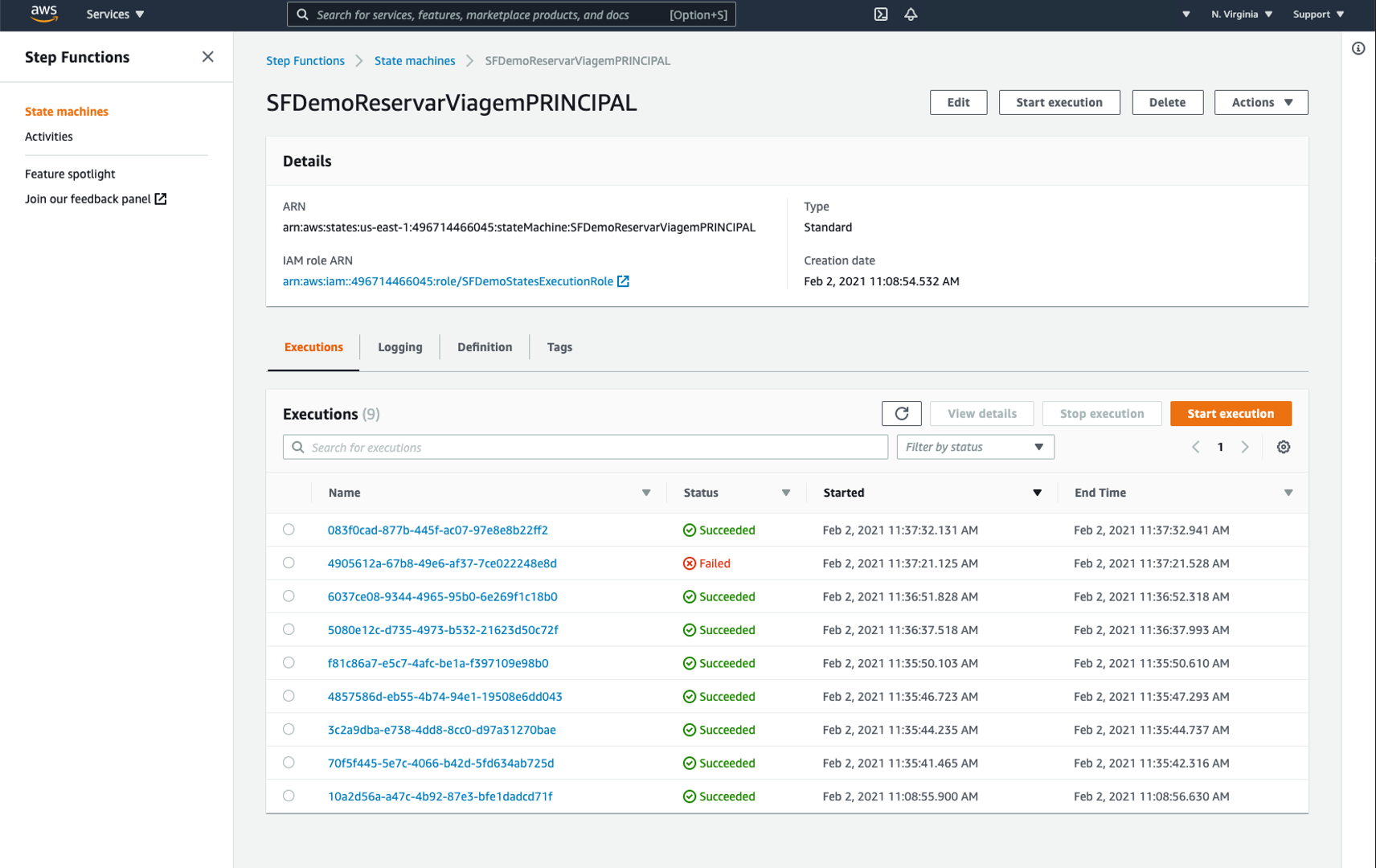Switch to the Tags tab

[559, 347]
